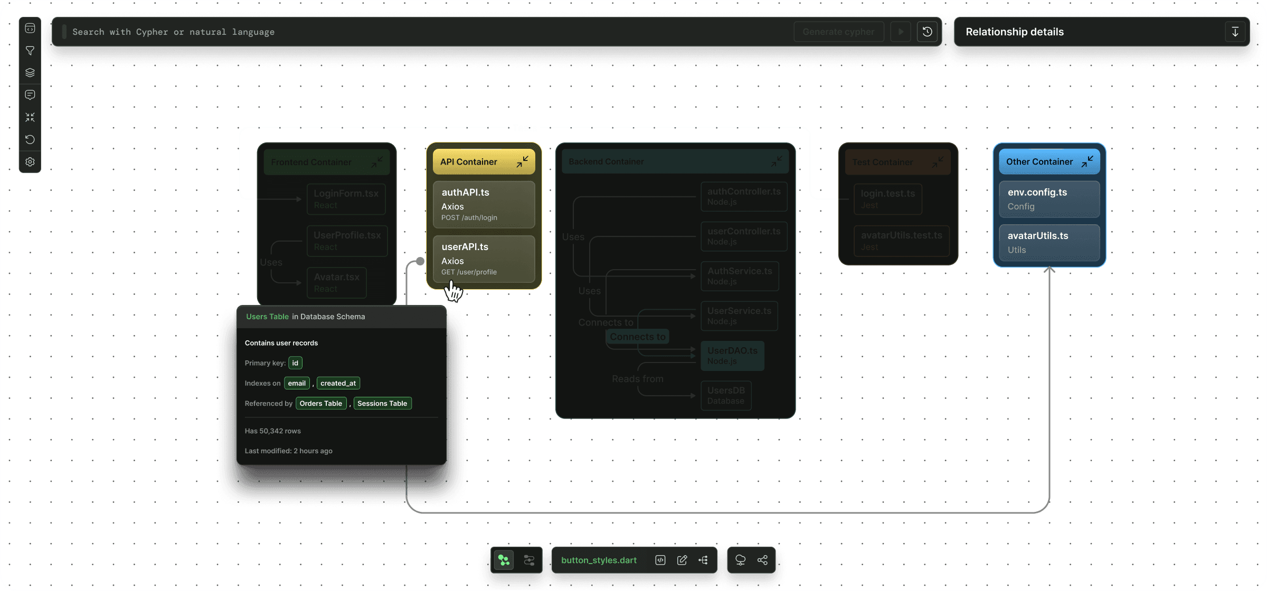Screen dimensions: 1267x591
Task: Click the edit pencil icon for button_styles.dart
Action: 682,560
